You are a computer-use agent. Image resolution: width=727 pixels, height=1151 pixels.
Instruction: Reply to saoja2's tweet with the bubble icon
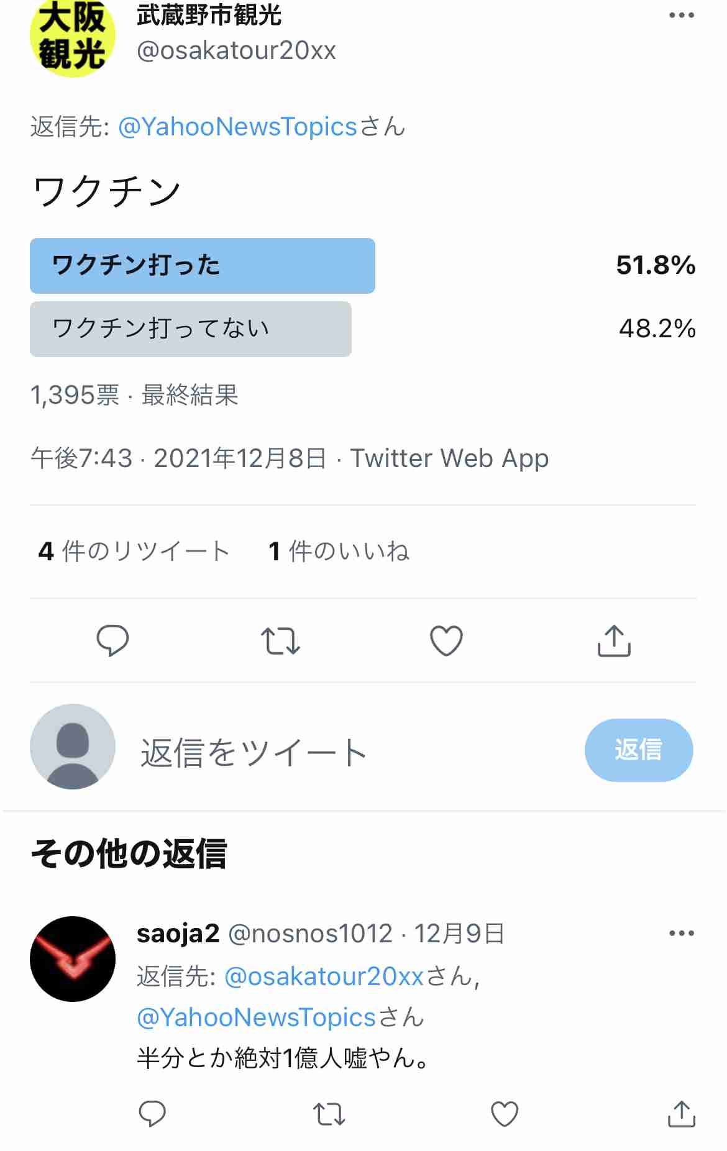(x=152, y=1114)
